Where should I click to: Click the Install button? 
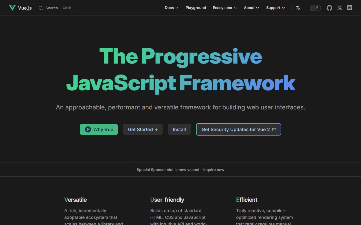coord(179,129)
